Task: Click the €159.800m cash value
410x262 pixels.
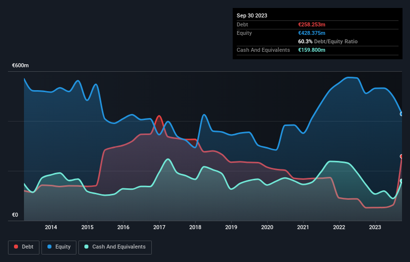Action: tap(312, 50)
